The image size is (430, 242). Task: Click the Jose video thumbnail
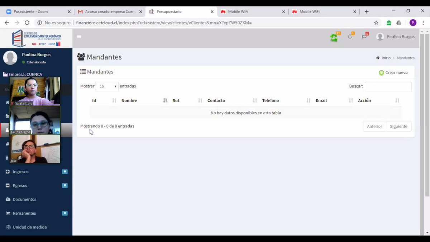point(35,149)
